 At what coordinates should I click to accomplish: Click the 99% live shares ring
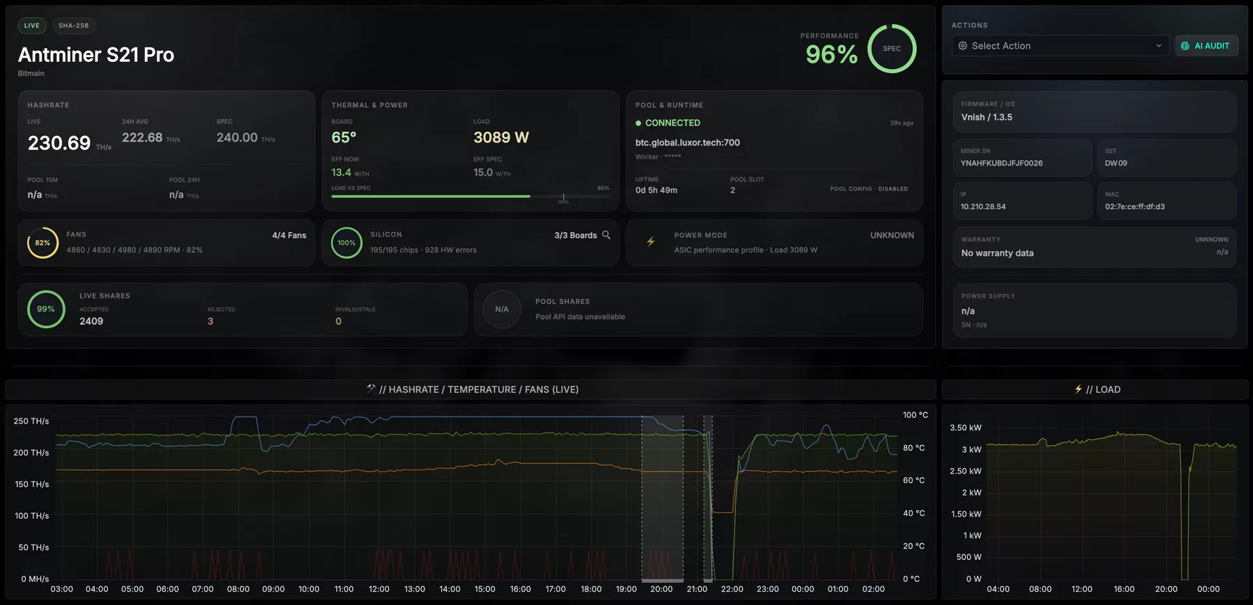pyautogui.click(x=46, y=309)
